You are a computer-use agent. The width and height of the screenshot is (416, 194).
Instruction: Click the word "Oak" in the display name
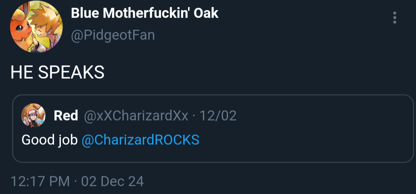pos(206,14)
